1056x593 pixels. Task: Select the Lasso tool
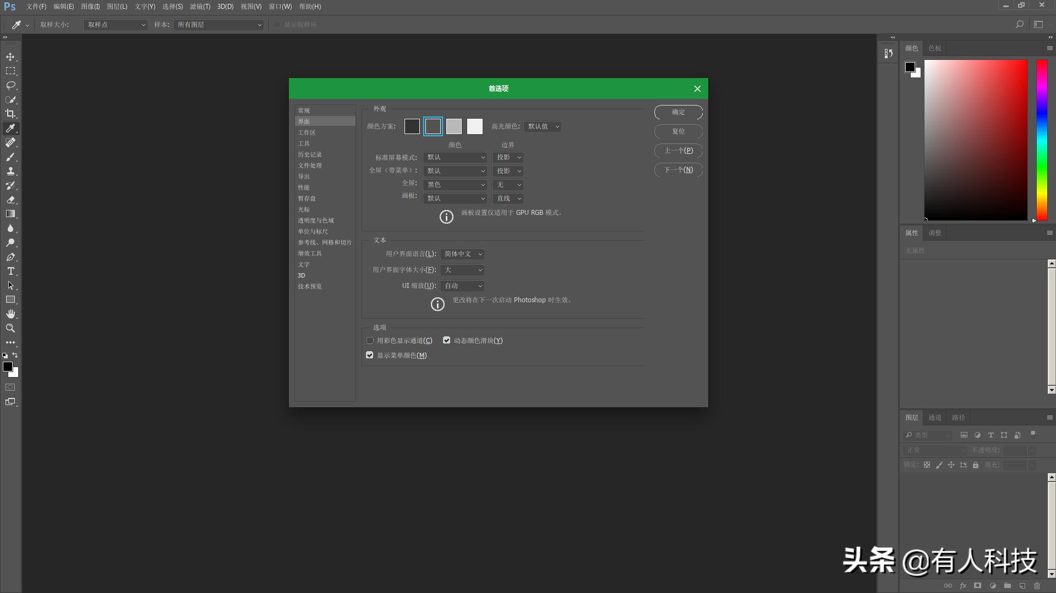click(10, 86)
